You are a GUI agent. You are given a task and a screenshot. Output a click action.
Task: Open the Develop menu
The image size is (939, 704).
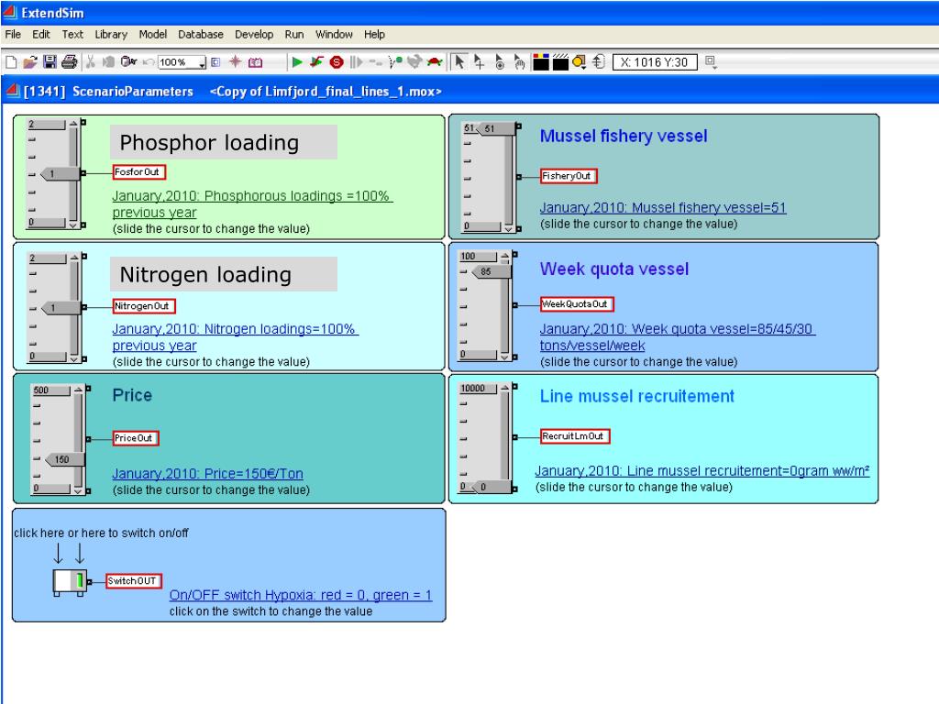click(x=254, y=34)
